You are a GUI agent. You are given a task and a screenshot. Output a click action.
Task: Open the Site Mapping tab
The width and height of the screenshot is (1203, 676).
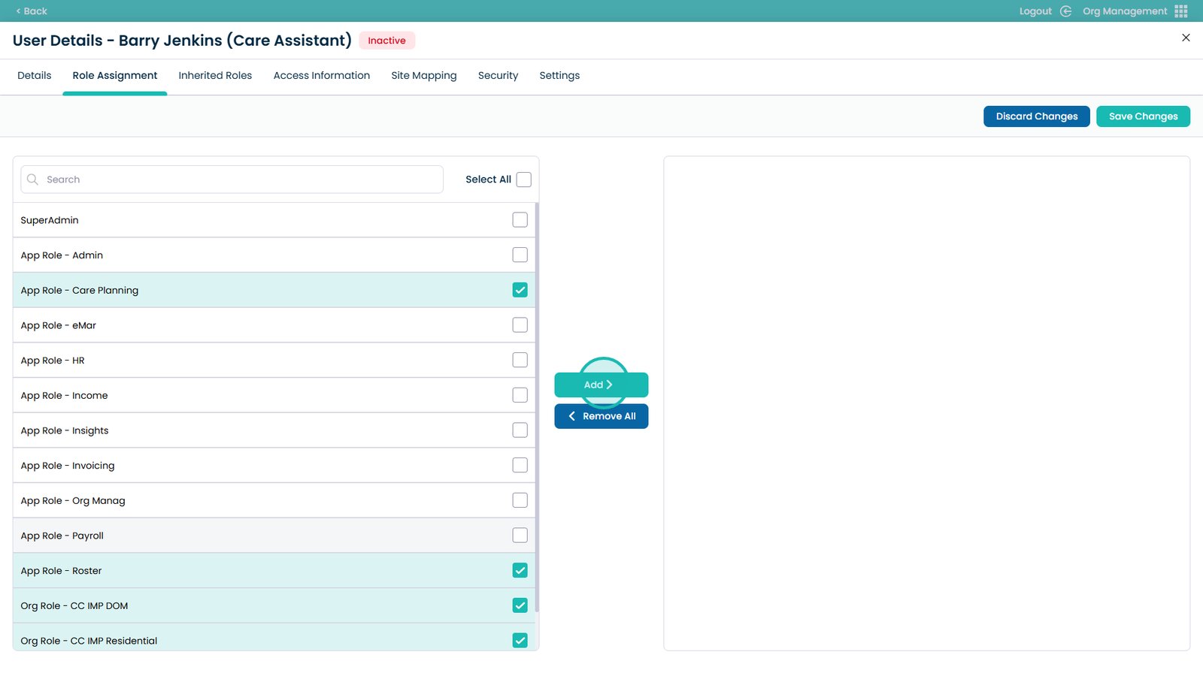423,76
